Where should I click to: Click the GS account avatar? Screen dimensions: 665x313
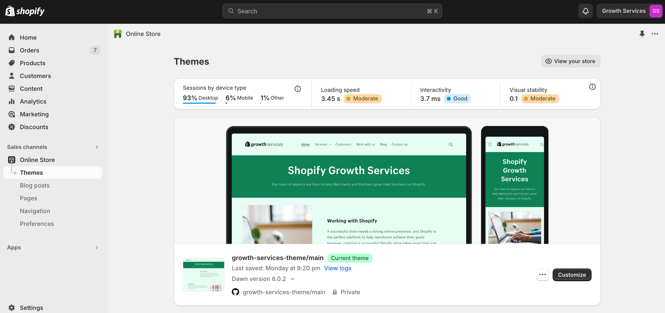pyautogui.click(x=656, y=11)
